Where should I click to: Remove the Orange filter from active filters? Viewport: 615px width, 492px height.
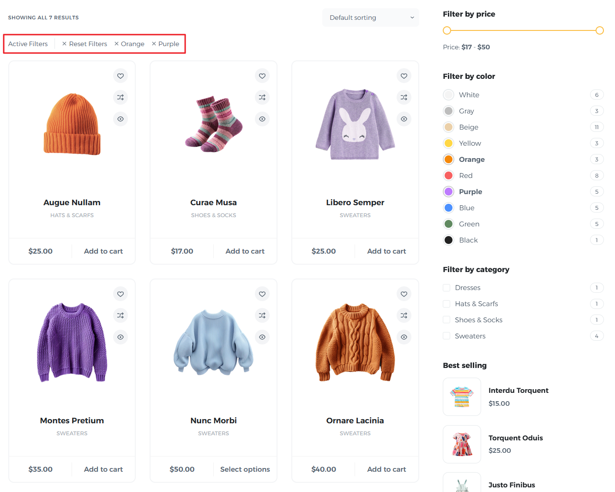[129, 43]
